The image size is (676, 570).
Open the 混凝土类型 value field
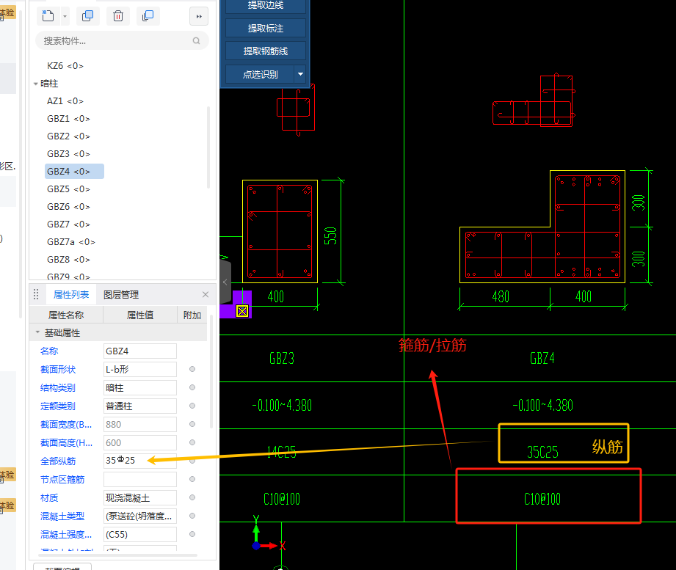click(x=140, y=516)
